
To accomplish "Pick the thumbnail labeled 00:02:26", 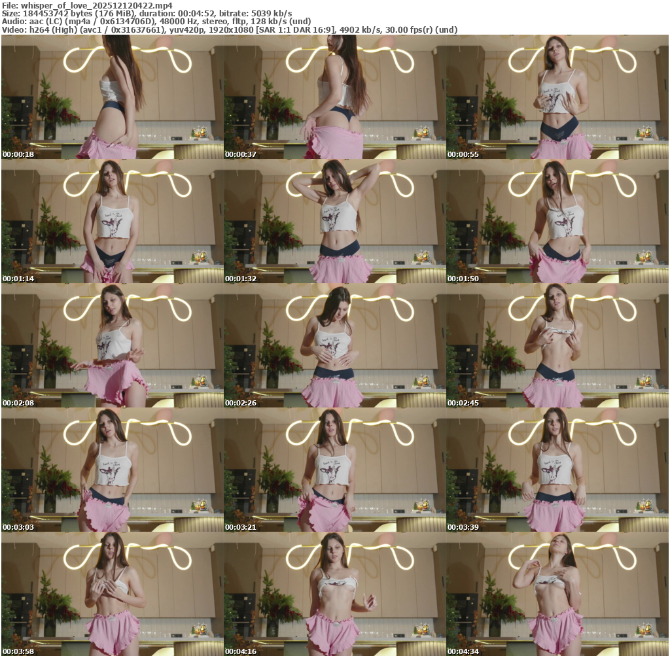I will point(335,345).
